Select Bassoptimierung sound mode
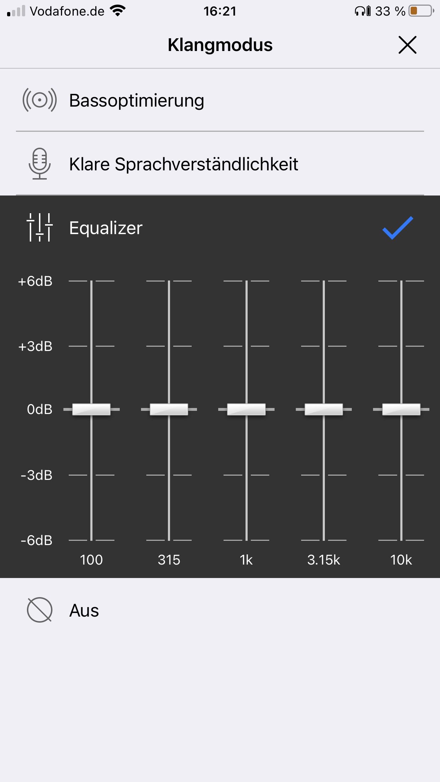This screenshot has width=440, height=782. [136, 100]
